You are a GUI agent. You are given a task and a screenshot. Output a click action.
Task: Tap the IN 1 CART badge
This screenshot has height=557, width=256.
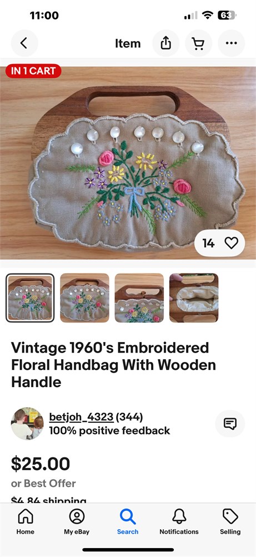coord(33,71)
